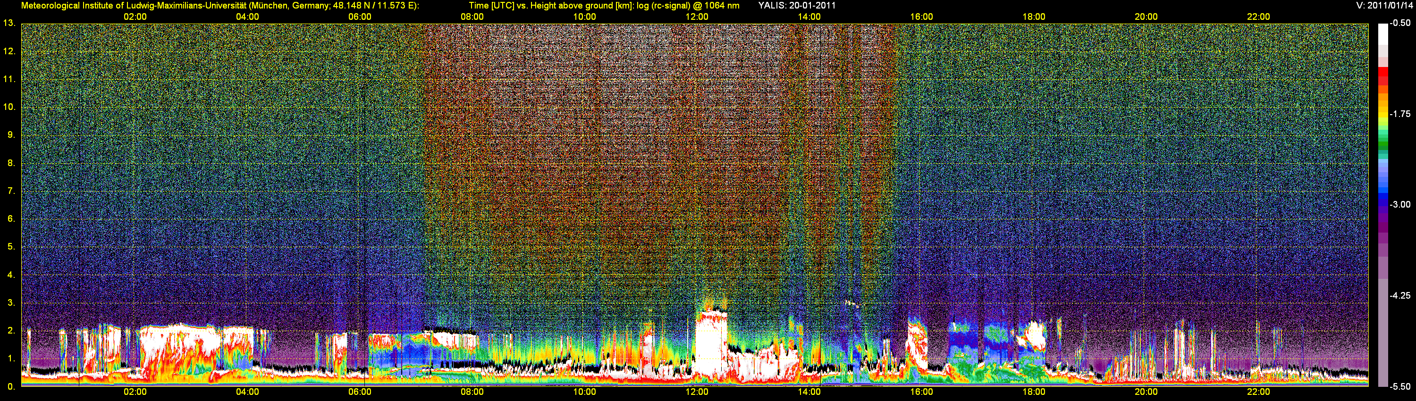Select the 08:00 label on the top time axis

point(472,17)
